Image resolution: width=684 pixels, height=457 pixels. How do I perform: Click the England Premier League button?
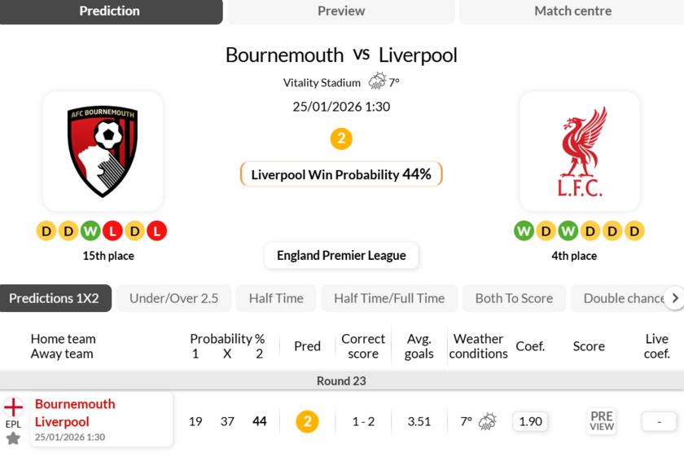click(x=341, y=256)
